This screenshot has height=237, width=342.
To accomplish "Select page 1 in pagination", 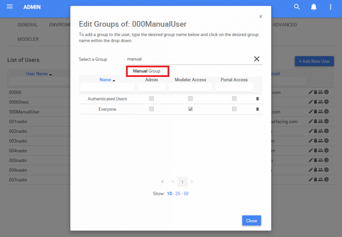I will point(182,182).
